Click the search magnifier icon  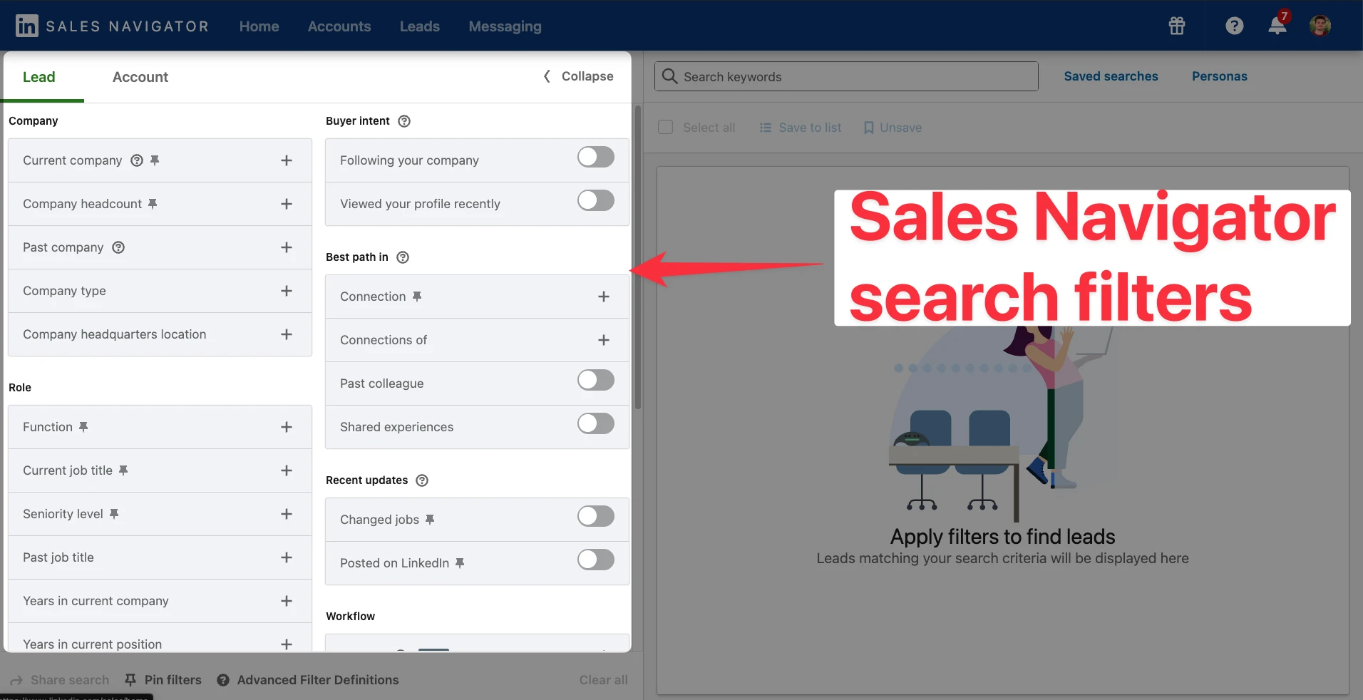[x=669, y=76]
